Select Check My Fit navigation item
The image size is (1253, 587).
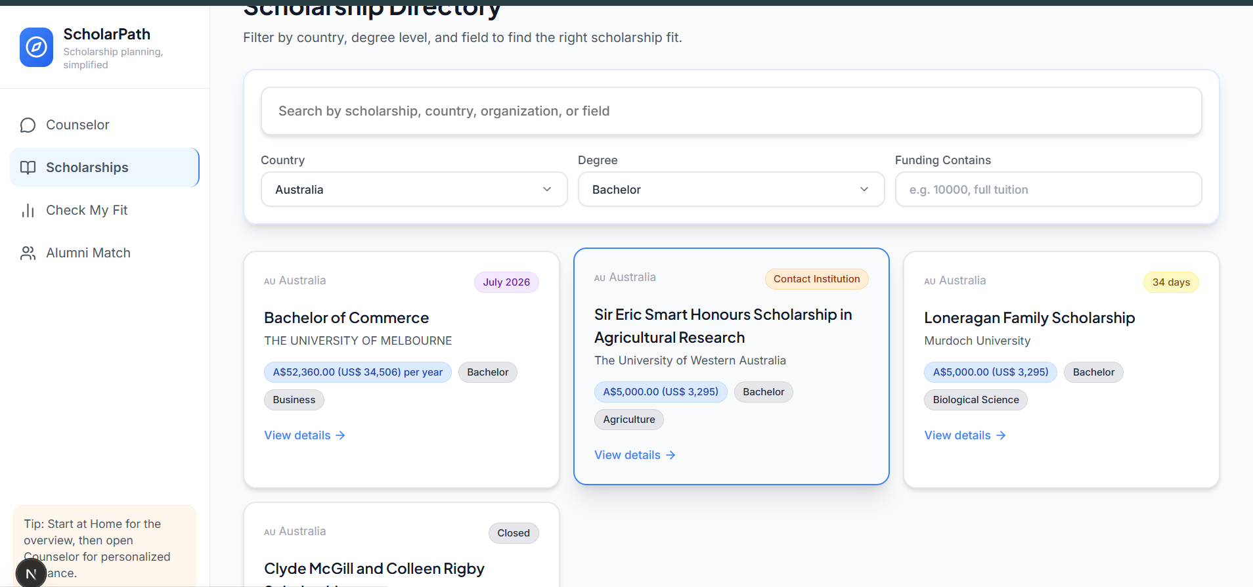(x=87, y=210)
